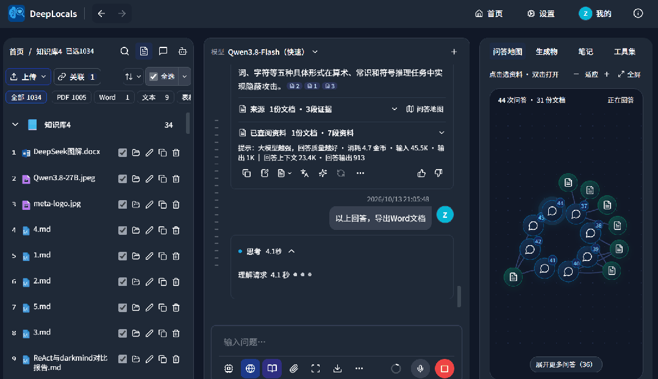
Task: Open the 问答地图 link in answer
Action: click(424, 109)
